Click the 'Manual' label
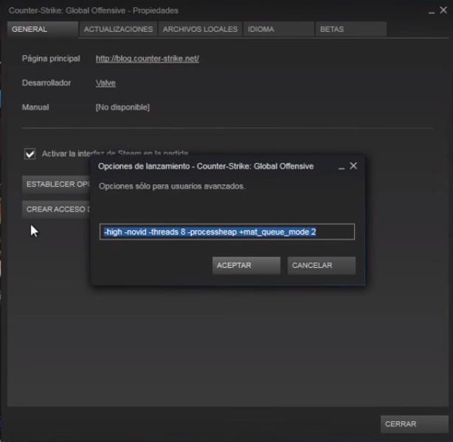The height and width of the screenshot is (442, 453). pyautogui.click(x=35, y=107)
